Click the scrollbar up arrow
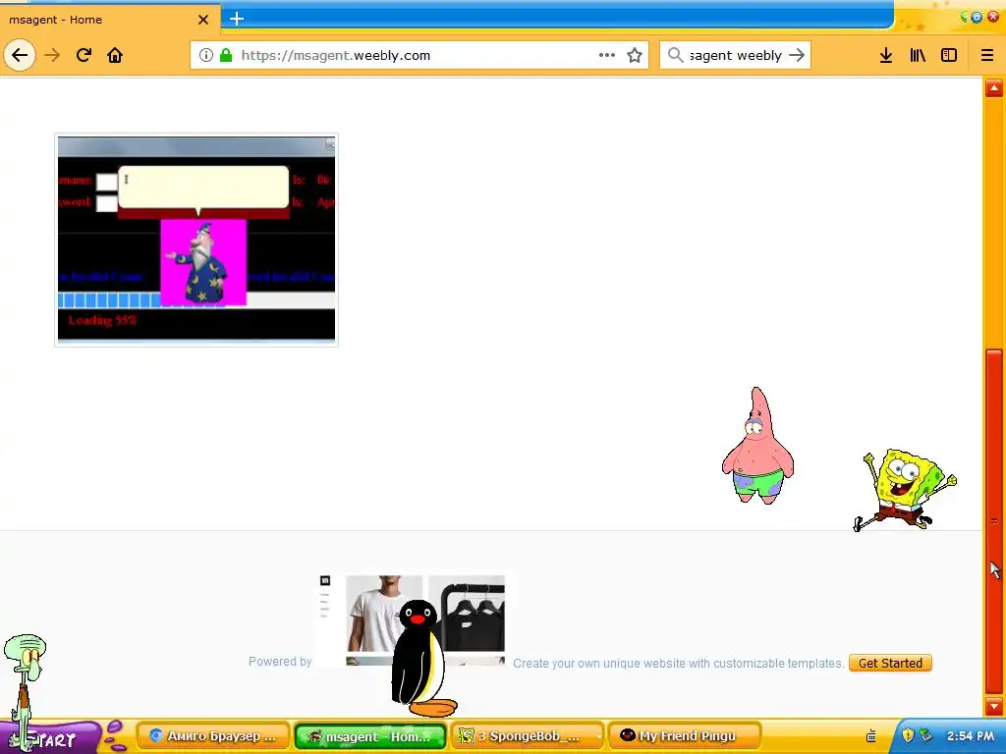 994,87
